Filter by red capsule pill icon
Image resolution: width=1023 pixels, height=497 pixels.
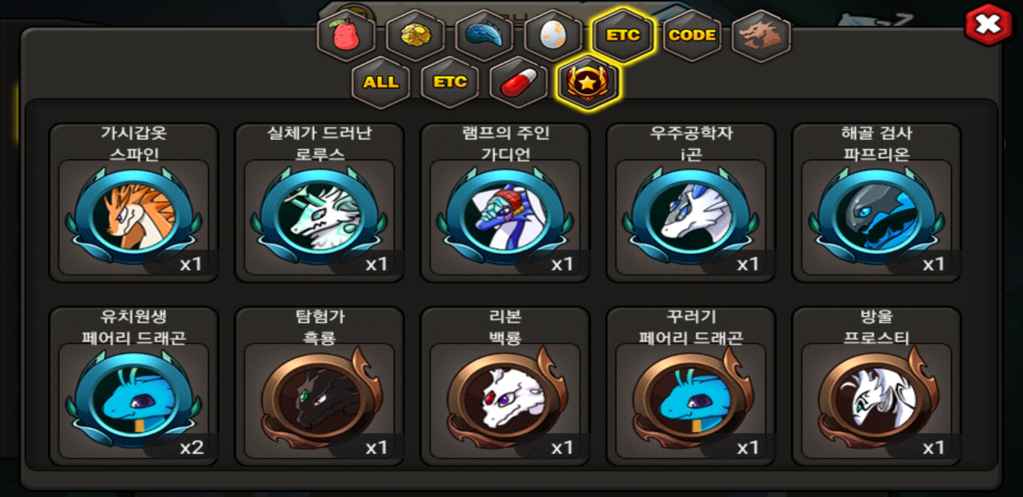point(519,82)
